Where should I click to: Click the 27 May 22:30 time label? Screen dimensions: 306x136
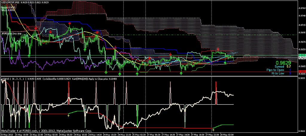tap(212, 135)
